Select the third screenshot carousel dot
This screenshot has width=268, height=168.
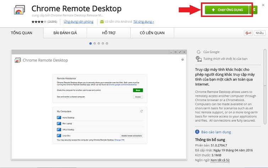click(99, 44)
